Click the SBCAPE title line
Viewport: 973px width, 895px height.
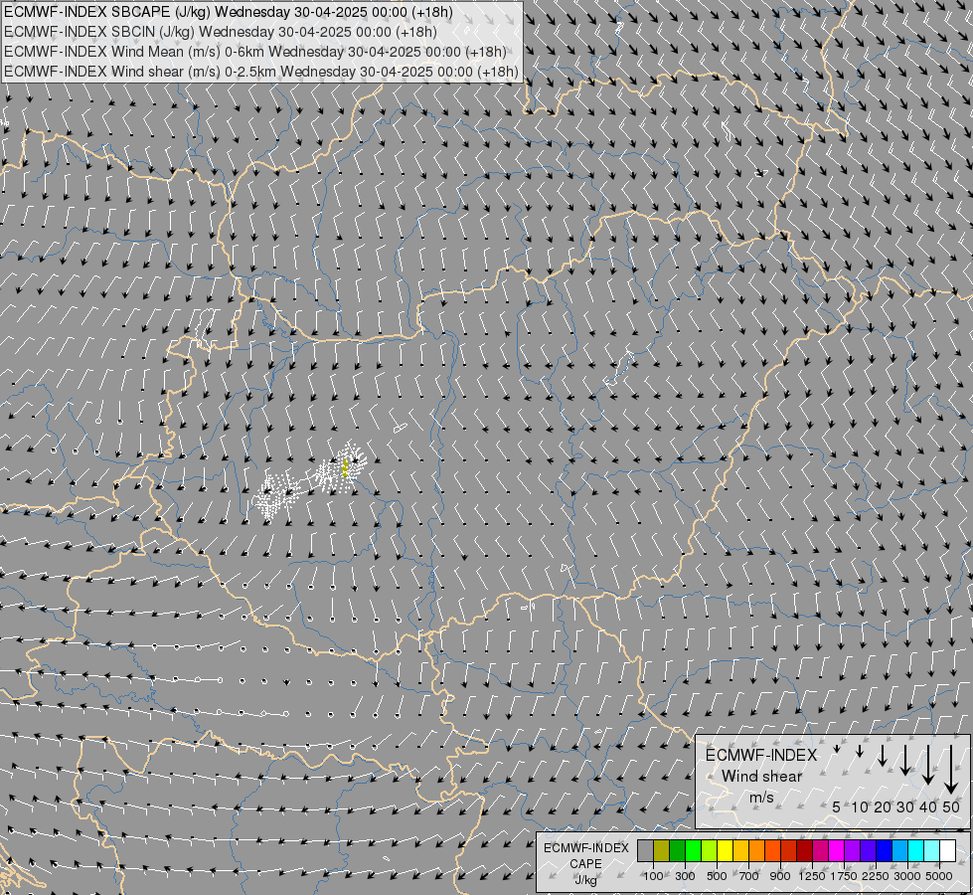coord(229,12)
